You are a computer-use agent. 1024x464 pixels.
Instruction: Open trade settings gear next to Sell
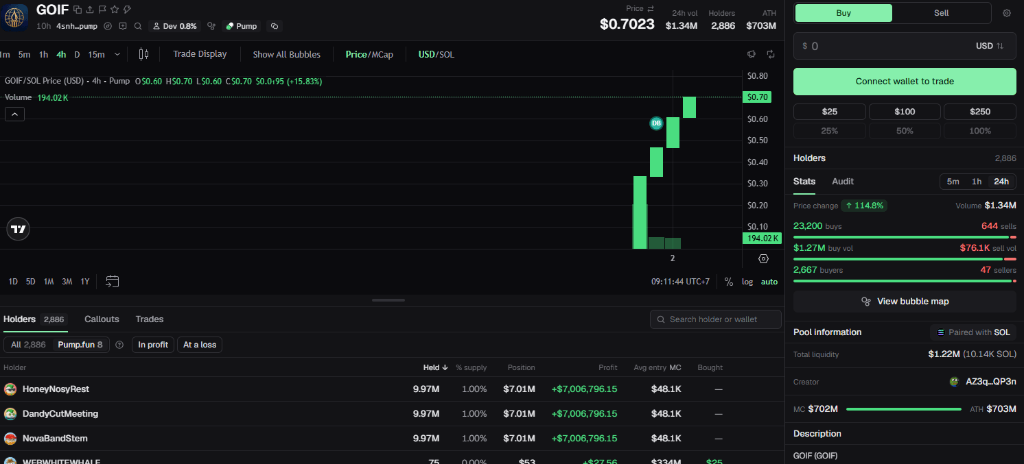(1007, 13)
